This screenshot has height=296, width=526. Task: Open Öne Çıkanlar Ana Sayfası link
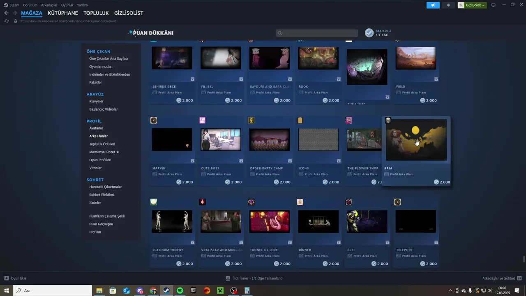[108, 58]
